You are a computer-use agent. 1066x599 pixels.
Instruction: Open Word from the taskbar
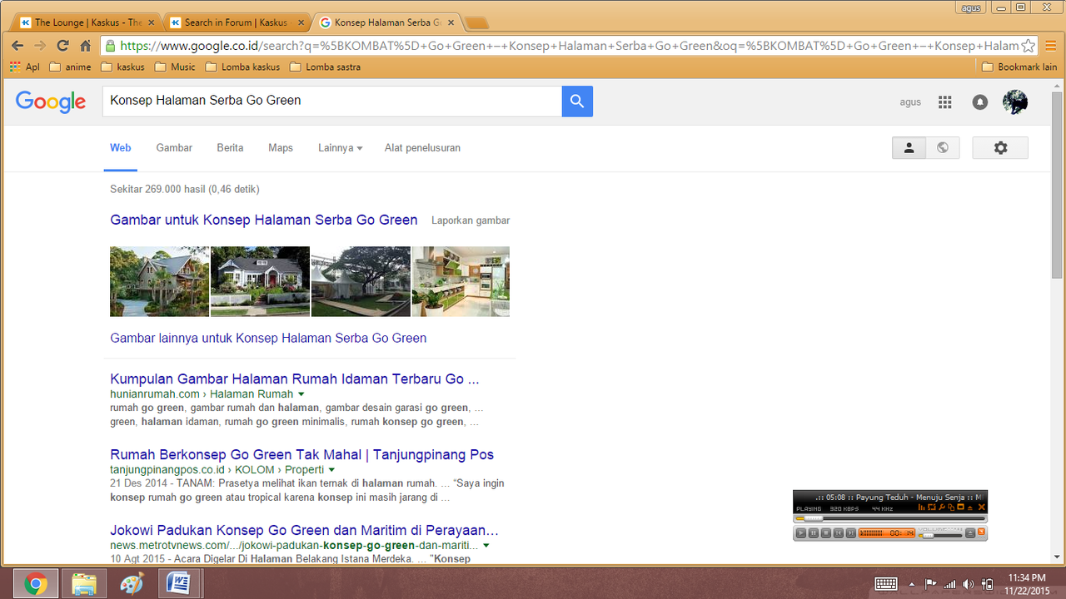(179, 584)
